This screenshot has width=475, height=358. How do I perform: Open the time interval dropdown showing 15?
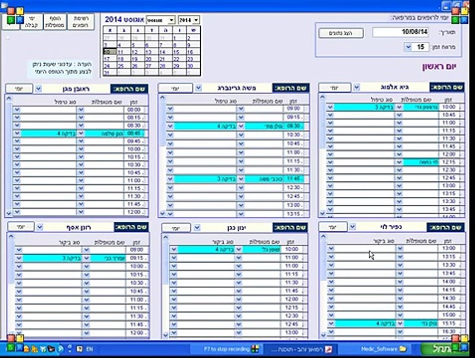tap(408, 47)
